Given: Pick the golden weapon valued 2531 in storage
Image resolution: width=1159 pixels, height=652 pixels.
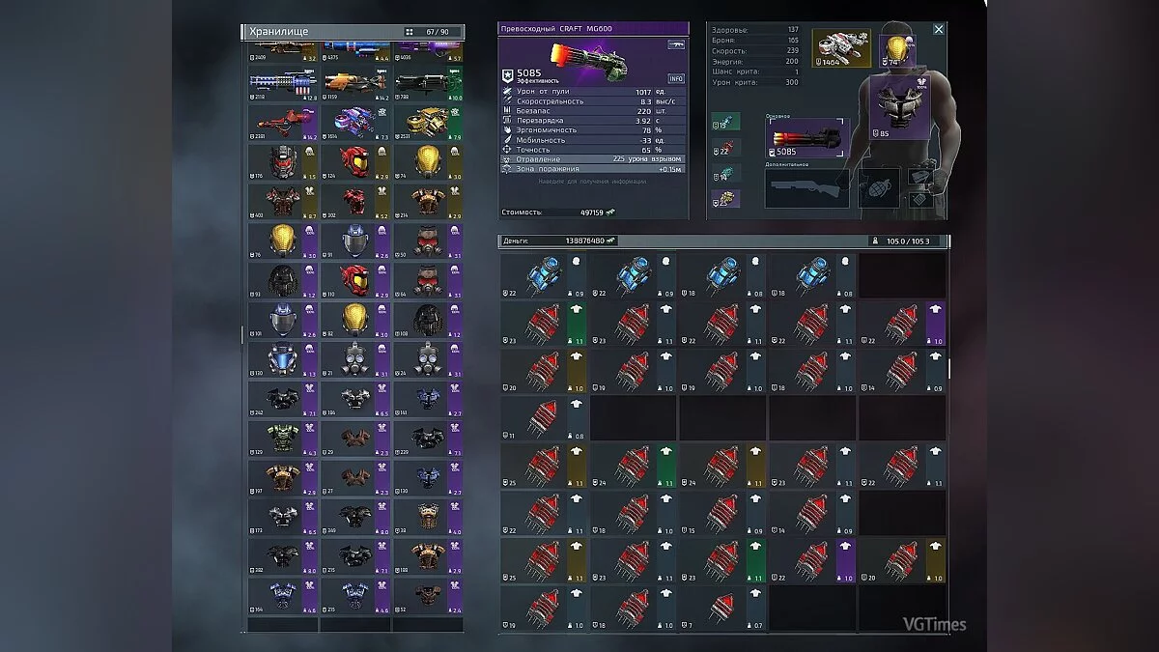Looking at the screenshot, I should tap(427, 123).
